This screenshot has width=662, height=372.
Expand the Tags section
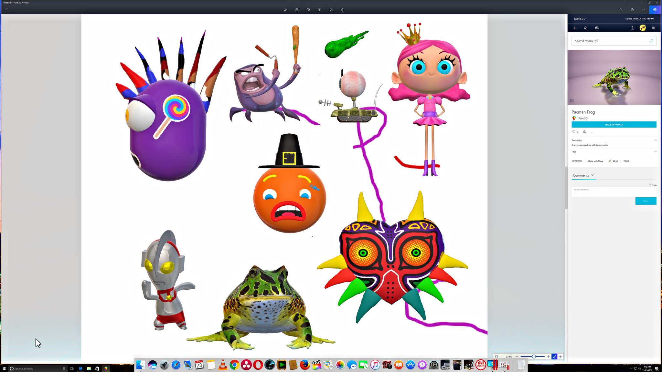655,152
